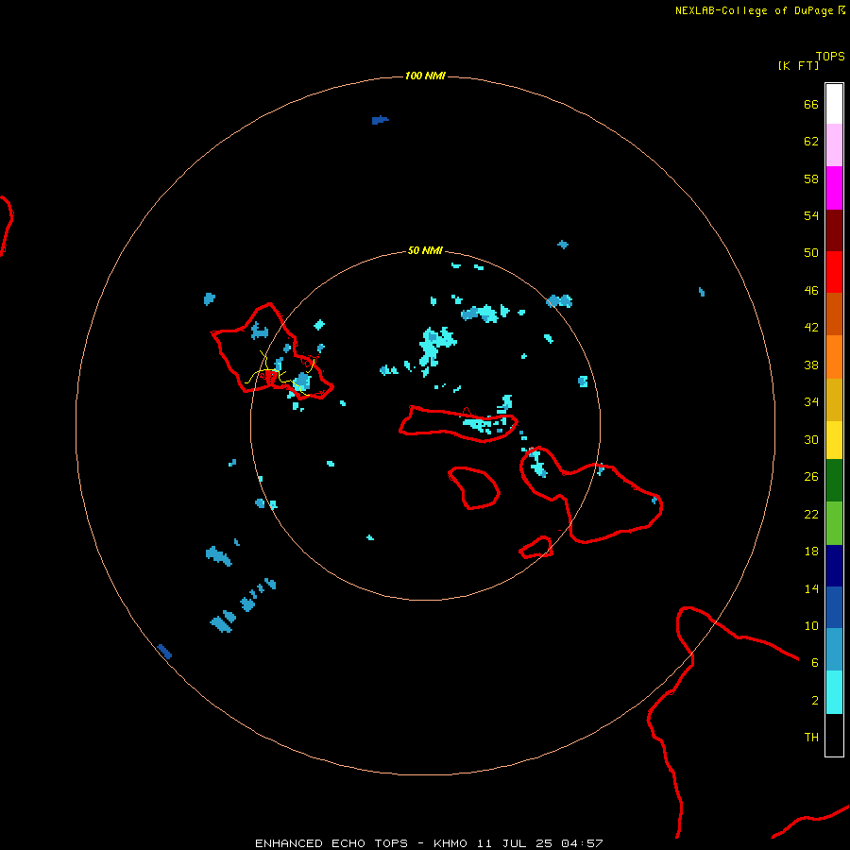Click the ENHANCED ECHO TOPS KHMO timestamp caption
Screen dimensions: 850x850
[429, 843]
